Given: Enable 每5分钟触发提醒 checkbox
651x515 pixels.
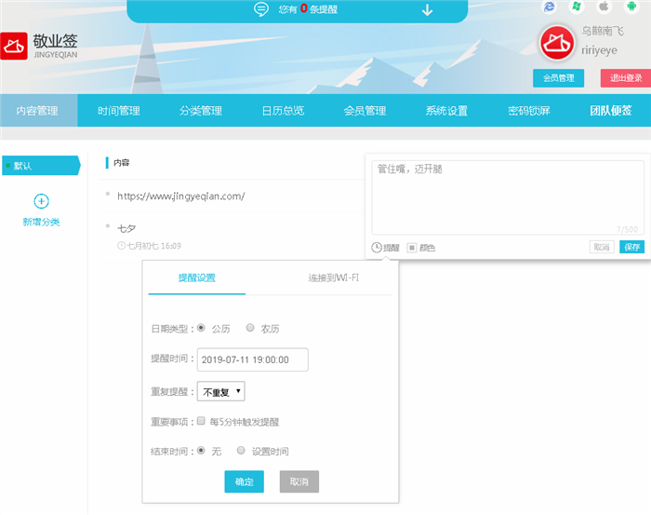Looking at the screenshot, I should tap(201, 421).
